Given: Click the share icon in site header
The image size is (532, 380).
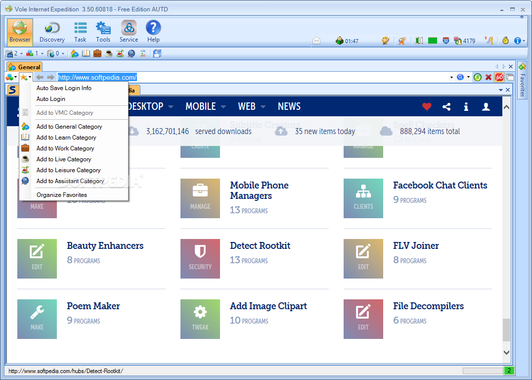Looking at the screenshot, I should (446, 107).
